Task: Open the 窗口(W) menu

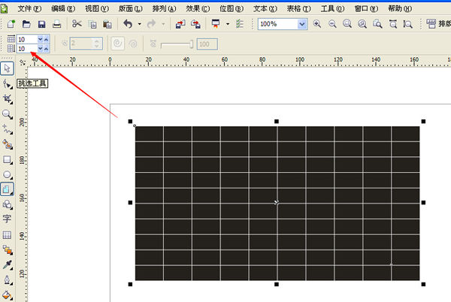Action: coord(366,8)
